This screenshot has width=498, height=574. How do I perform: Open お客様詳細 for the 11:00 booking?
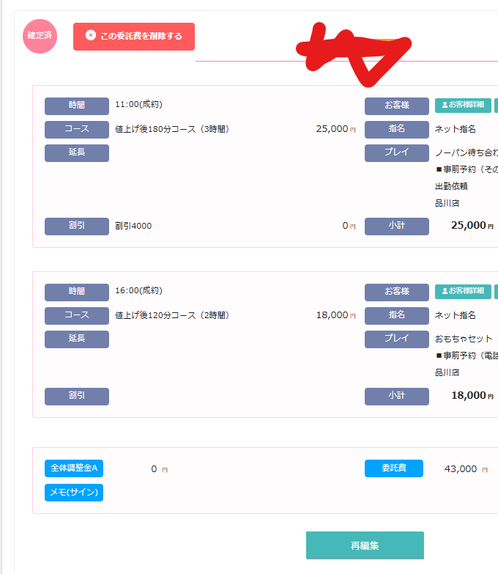pos(463,106)
